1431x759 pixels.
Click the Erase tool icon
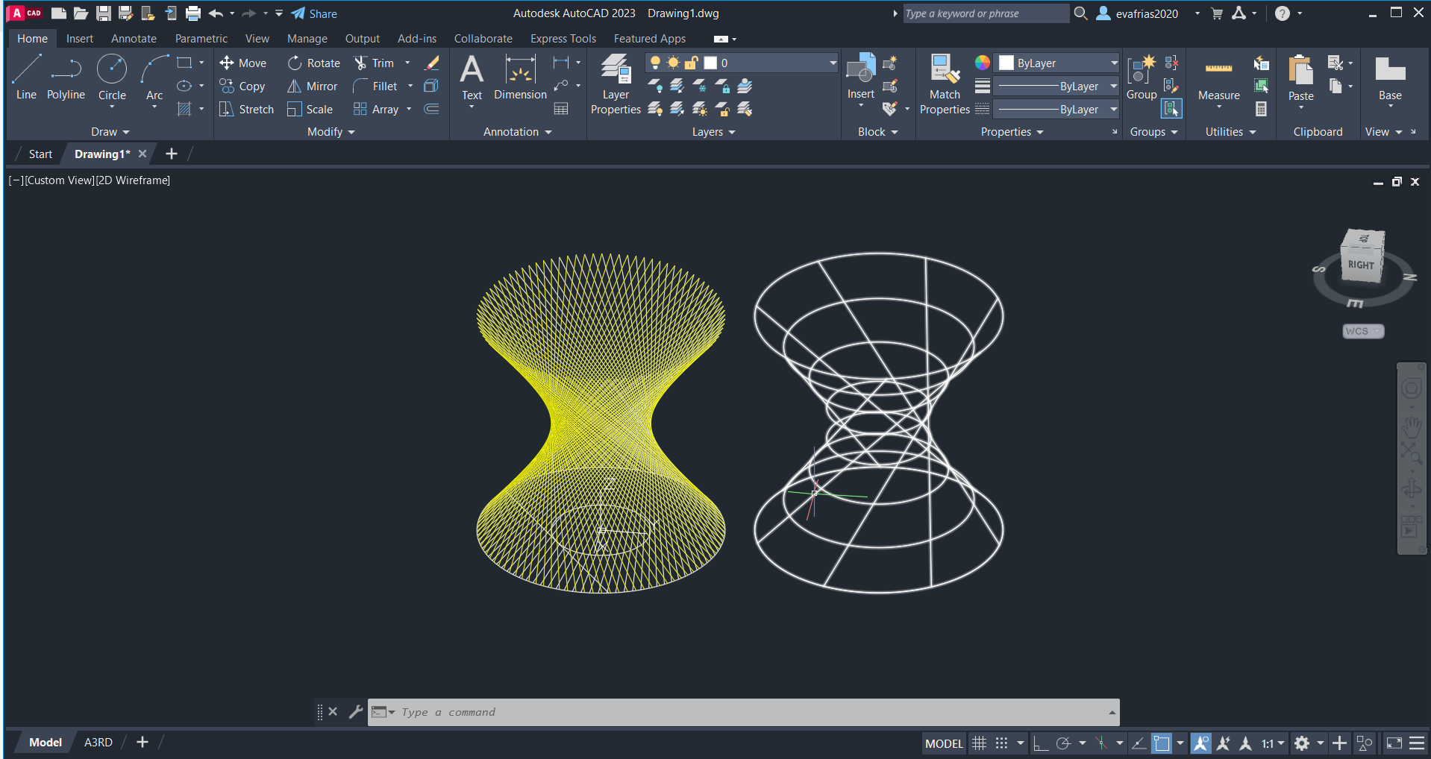coord(431,63)
